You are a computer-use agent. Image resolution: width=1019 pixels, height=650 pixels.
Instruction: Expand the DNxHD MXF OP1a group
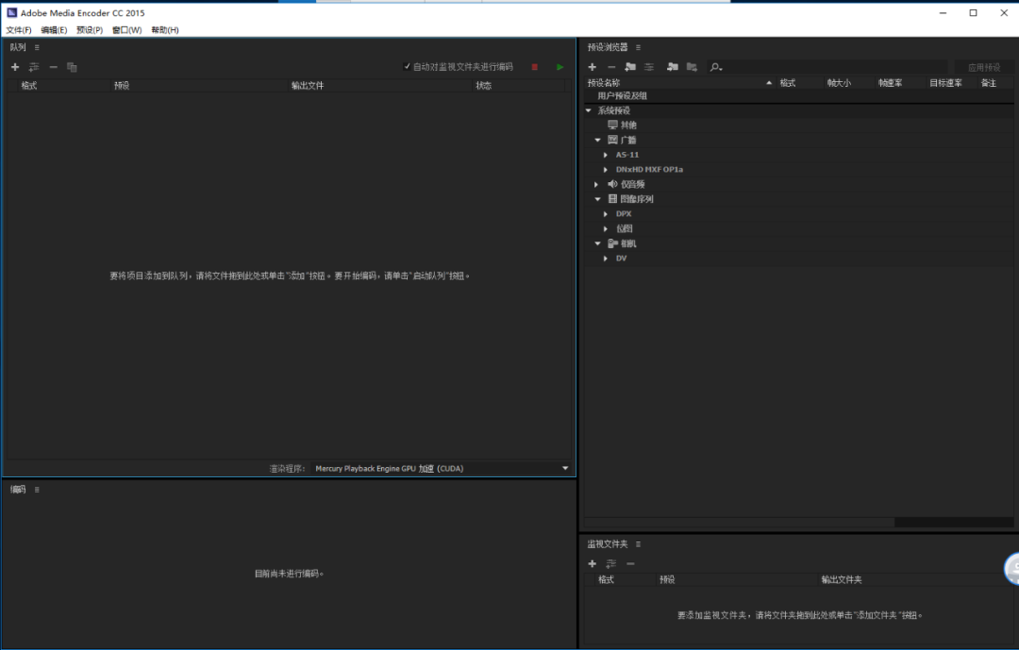click(x=606, y=170)
